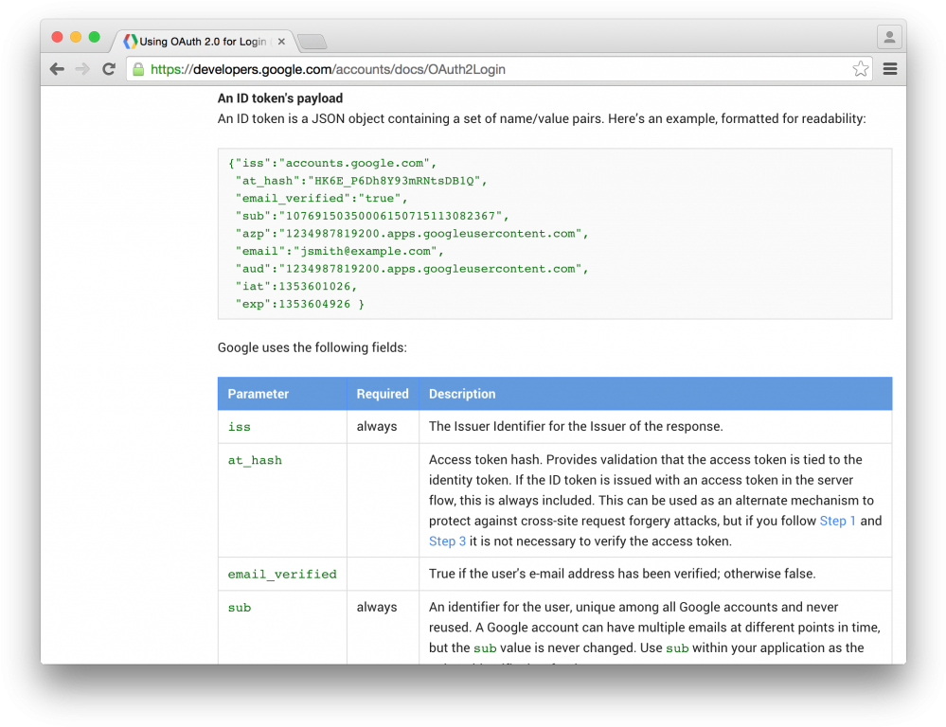Open the Chrome hamburger menu
This screenshot has height=727, width=946.
coord(888,68)
